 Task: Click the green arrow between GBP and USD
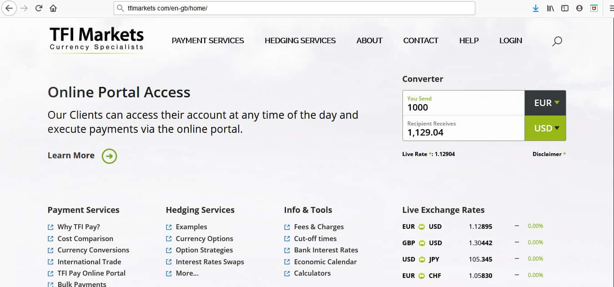(x=422, y=243)
